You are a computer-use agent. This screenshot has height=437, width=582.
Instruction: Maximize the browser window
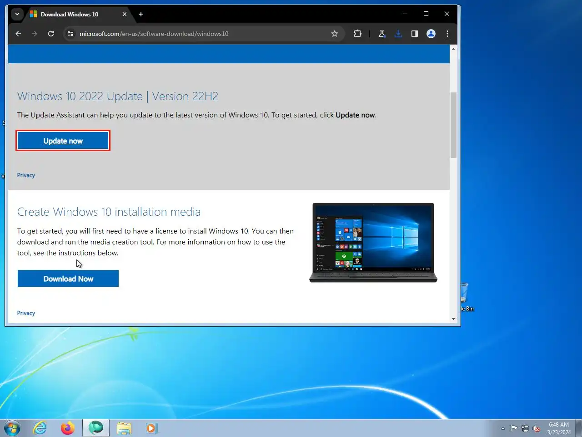click(426, 14)
